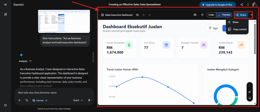Click the redo arrow in canvas toolbar
The height and width of the screenshot is (112, 260).
150,15
